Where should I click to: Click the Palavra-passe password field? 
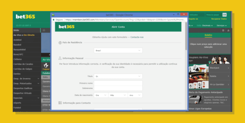(213, 15)
